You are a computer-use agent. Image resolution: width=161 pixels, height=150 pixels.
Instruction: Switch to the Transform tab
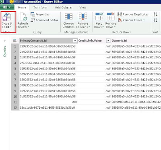(x=40, y=8)
